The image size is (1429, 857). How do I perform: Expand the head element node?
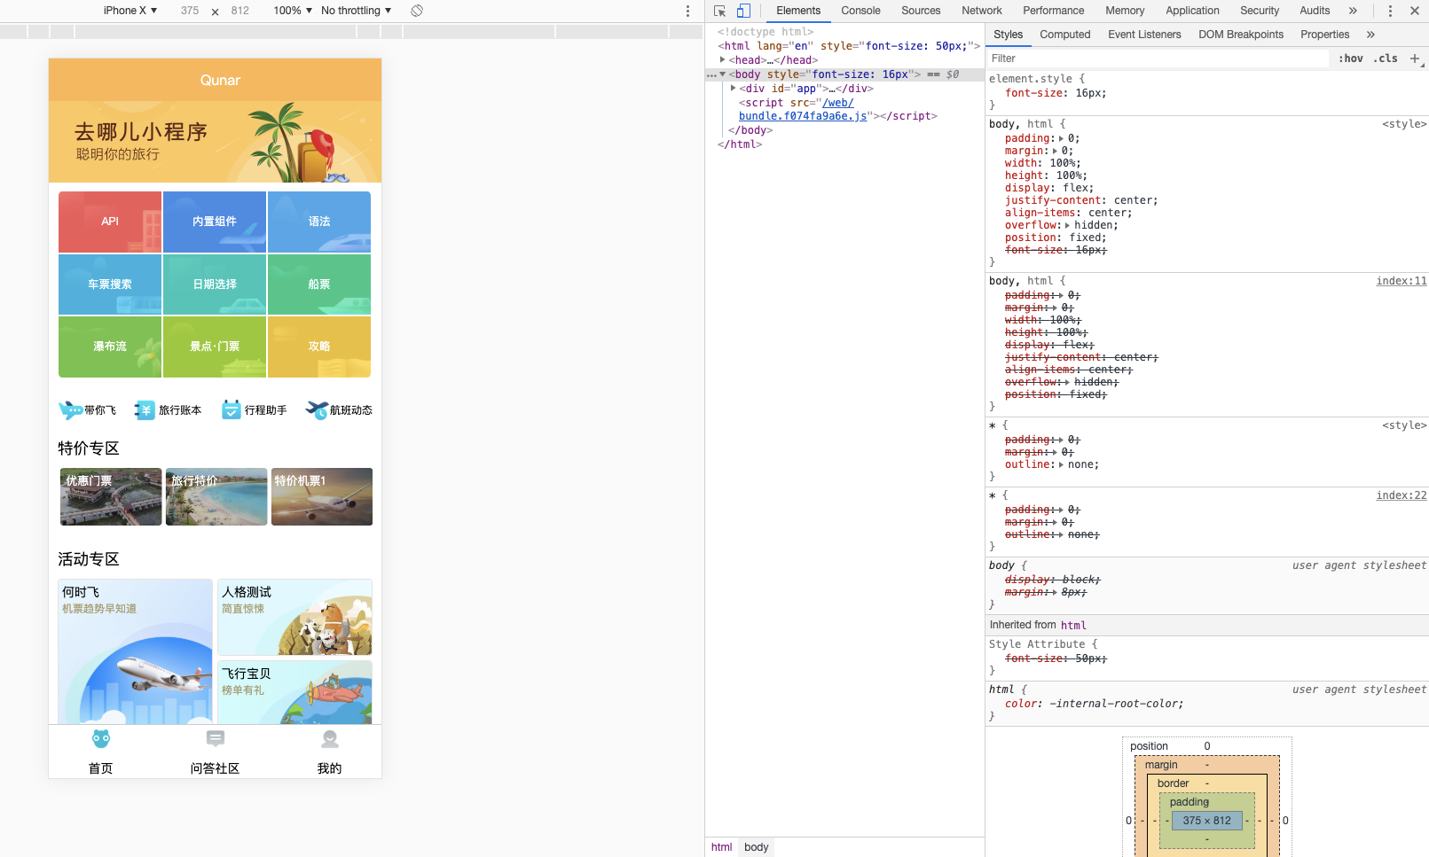[x=723, y=60]
